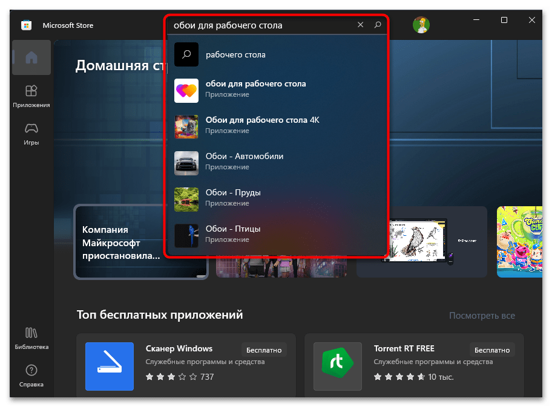Open the 'Компания Майкрософт приостановила' news card
This screenshot has height=407, width=552.
[141, 242]
